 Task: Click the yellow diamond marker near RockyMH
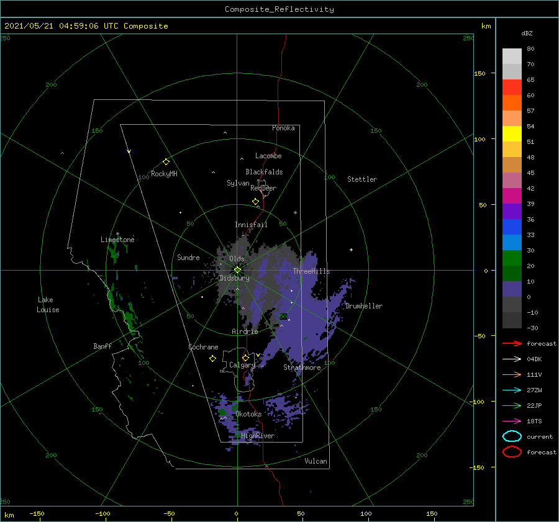(166, 162)
